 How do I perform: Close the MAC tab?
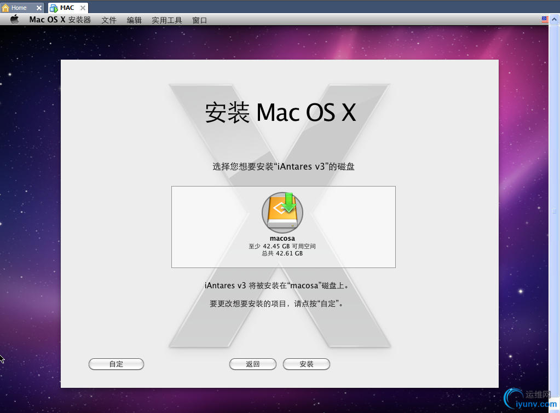83,8
